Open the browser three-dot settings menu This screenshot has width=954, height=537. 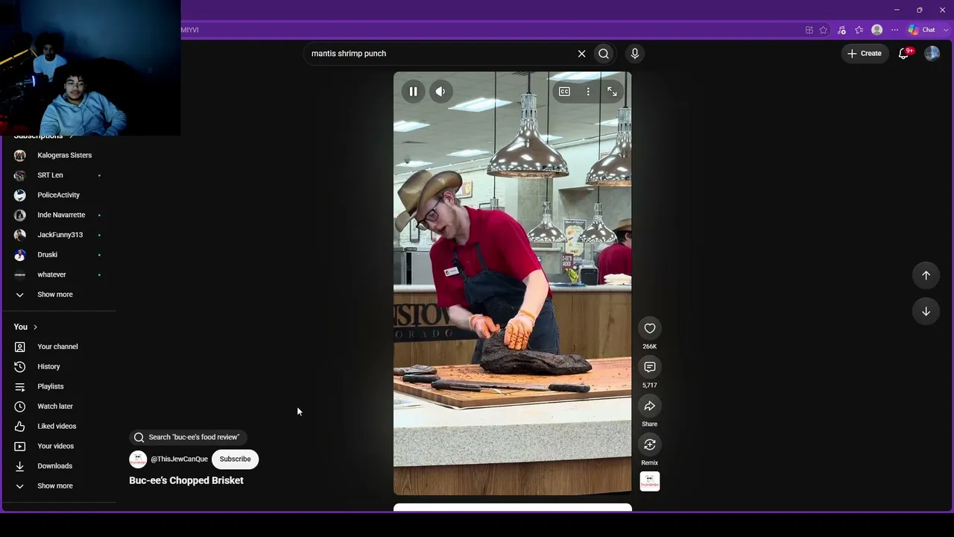[x=895, y=30]
